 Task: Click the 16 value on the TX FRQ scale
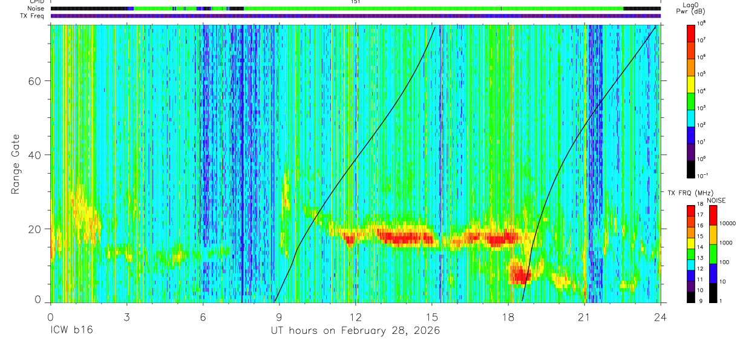click(701, 226)
